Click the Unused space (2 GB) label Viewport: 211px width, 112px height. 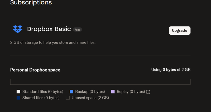(x=90, y=98)
